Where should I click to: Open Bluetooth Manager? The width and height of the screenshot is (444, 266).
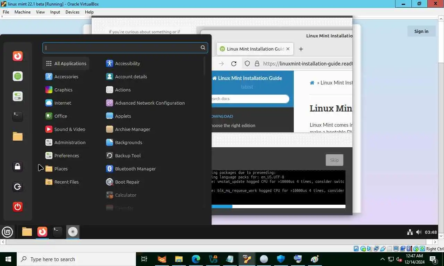[131, 169]
